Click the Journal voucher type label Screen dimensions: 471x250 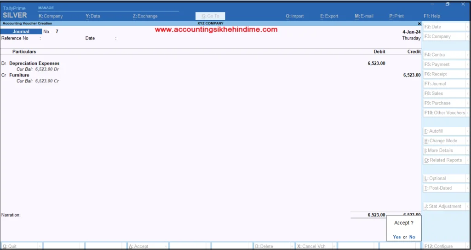click(x=21, y=32)
